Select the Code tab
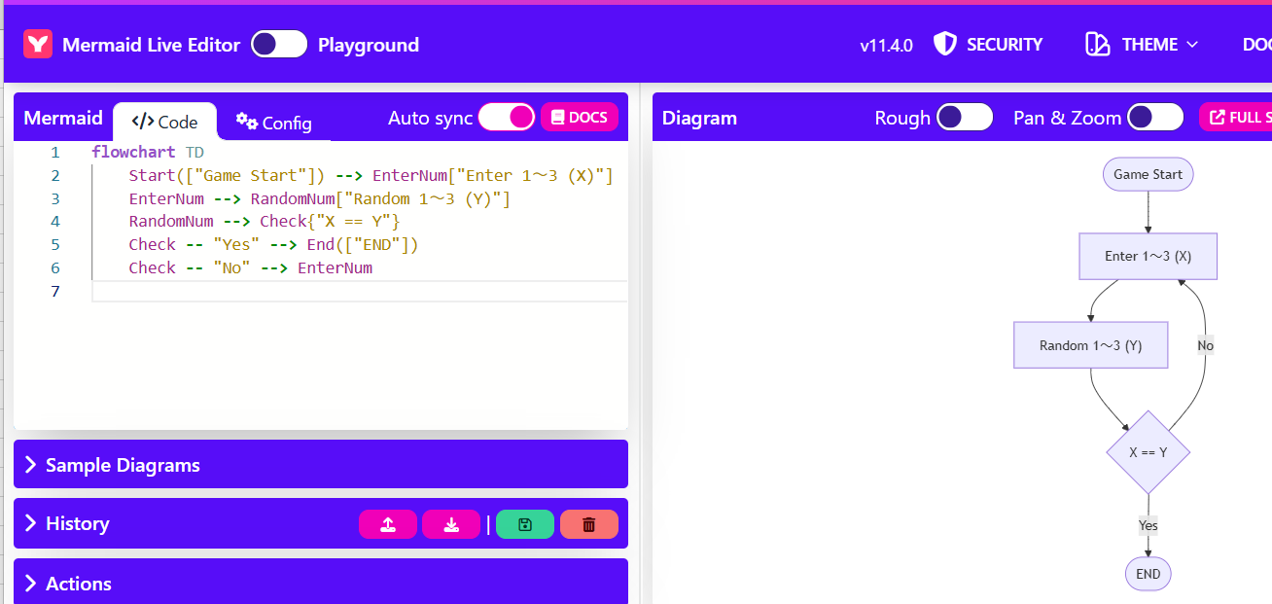The image size is (1272, 604). pyautogui.click(x=164, y=121)
